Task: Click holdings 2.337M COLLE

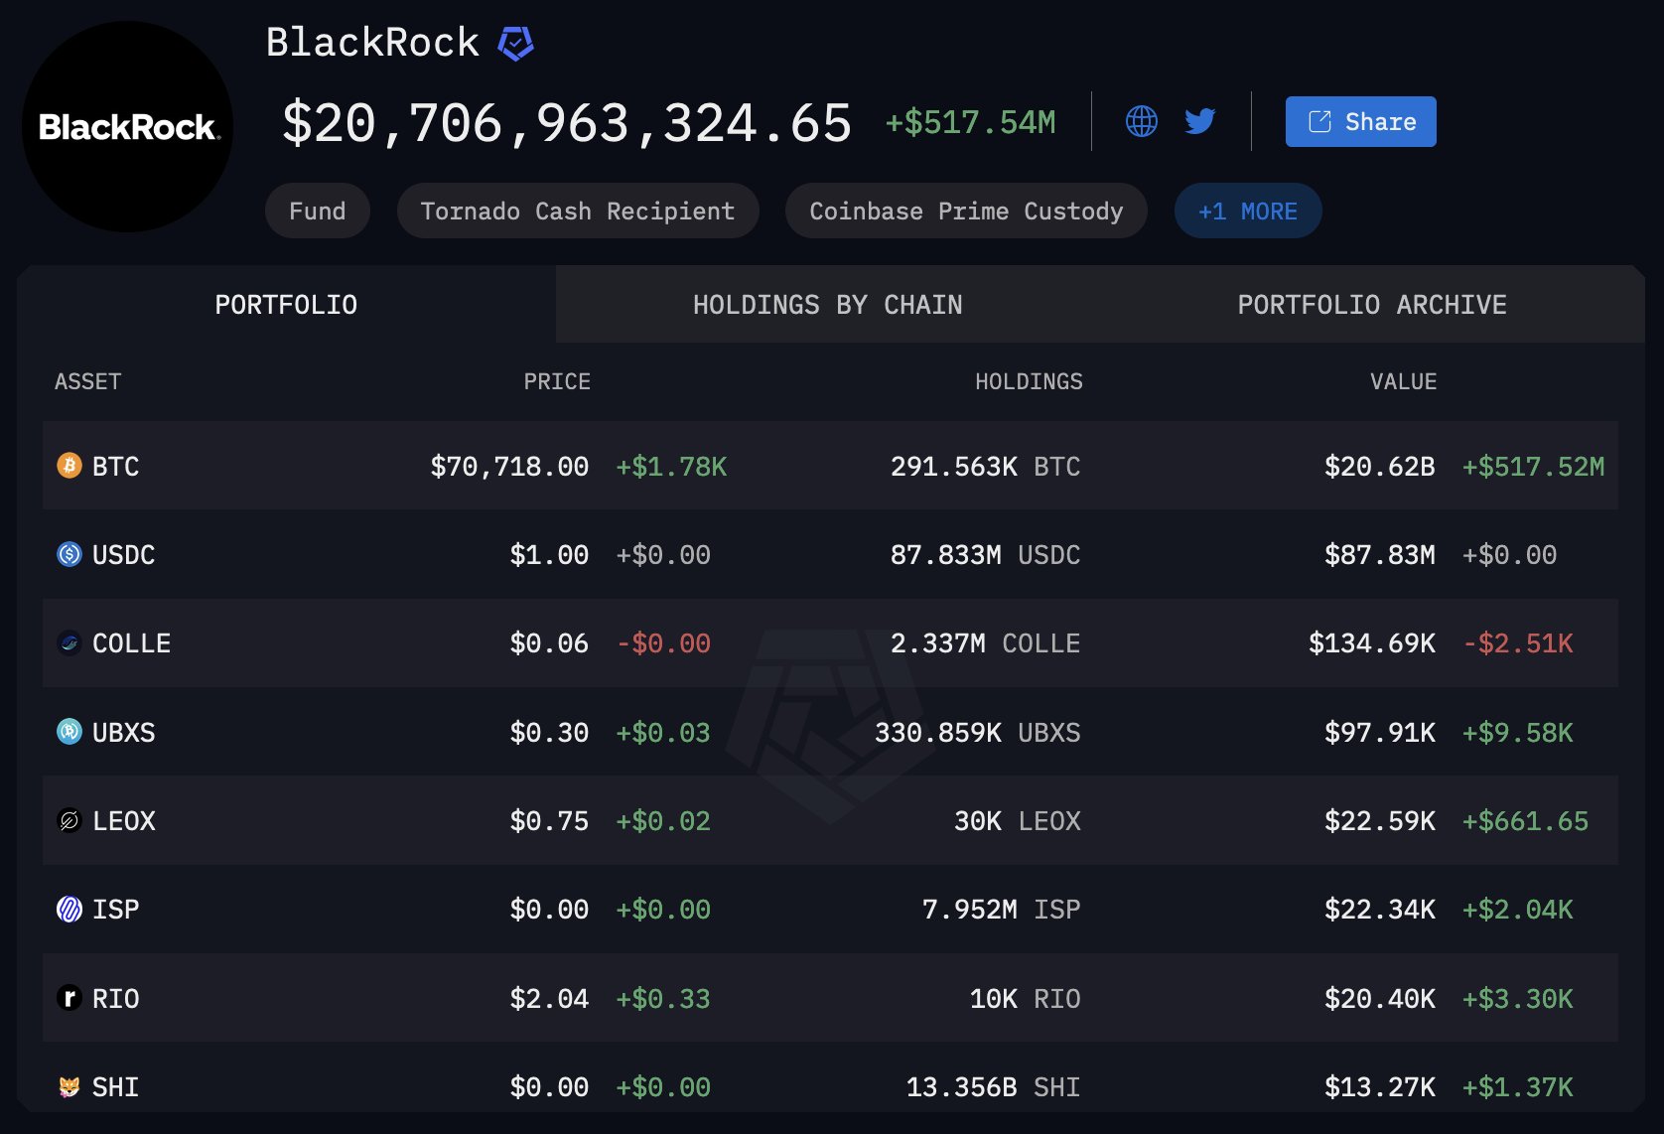Action: click(985, 643)
